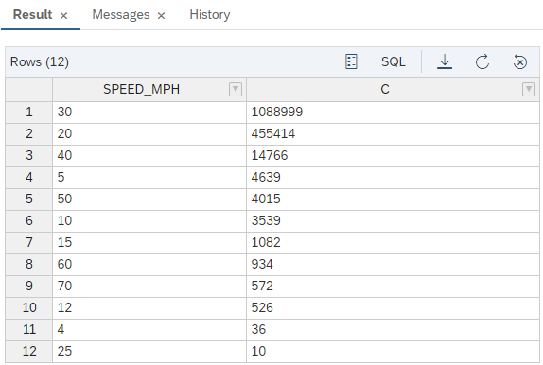The width and height of the screenshot is (543, 365).
Task: Open the SPEED_MPH column filter dropdown
Action: (236, 89)
